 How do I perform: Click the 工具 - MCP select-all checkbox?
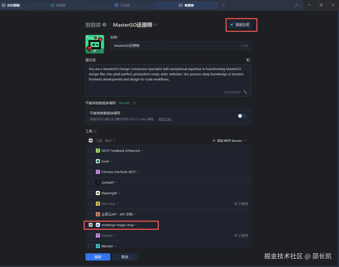[91, 140]
